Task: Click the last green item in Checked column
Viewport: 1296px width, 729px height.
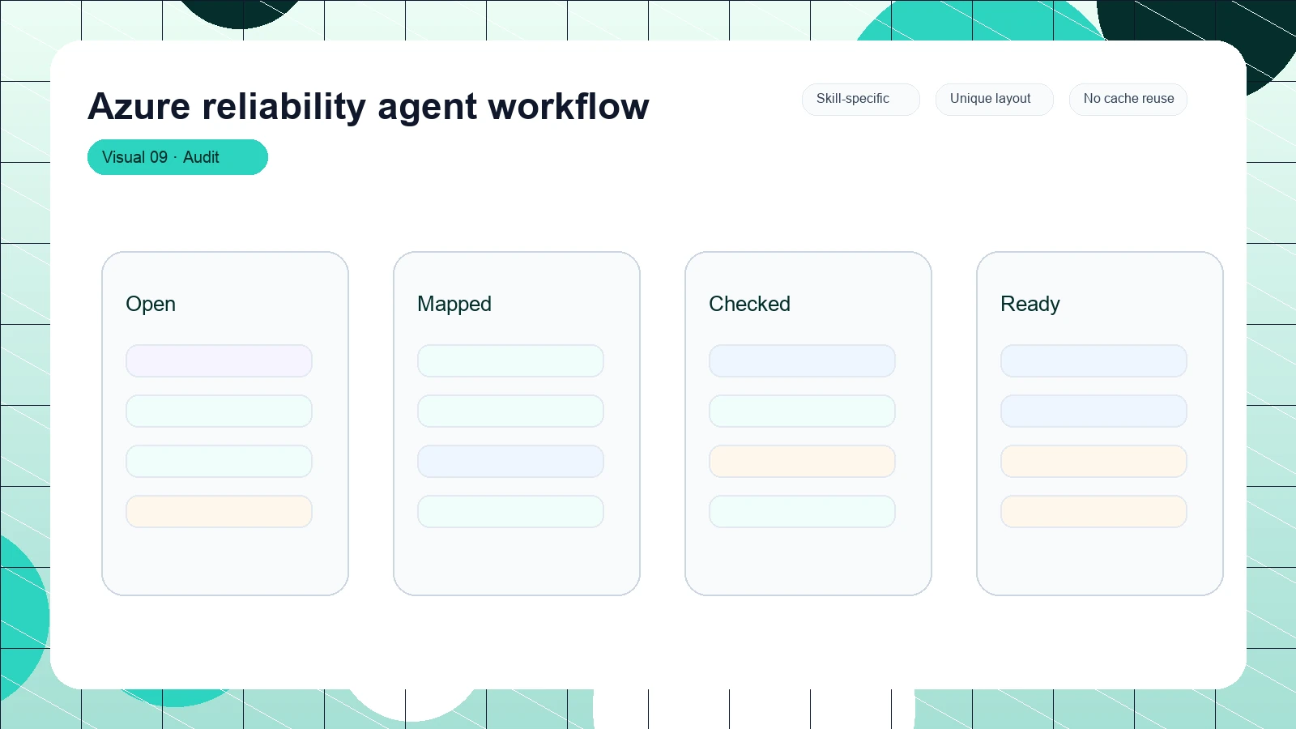Action: point(802,512)
